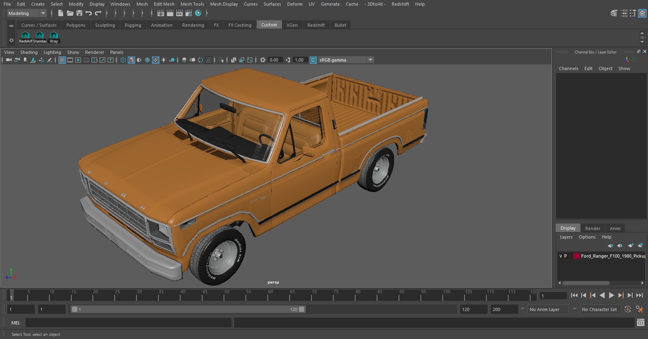Viewport: 648px width, 339px height.
Task: Open the Modeling menu set dropdown
Action: click(27, 13)
